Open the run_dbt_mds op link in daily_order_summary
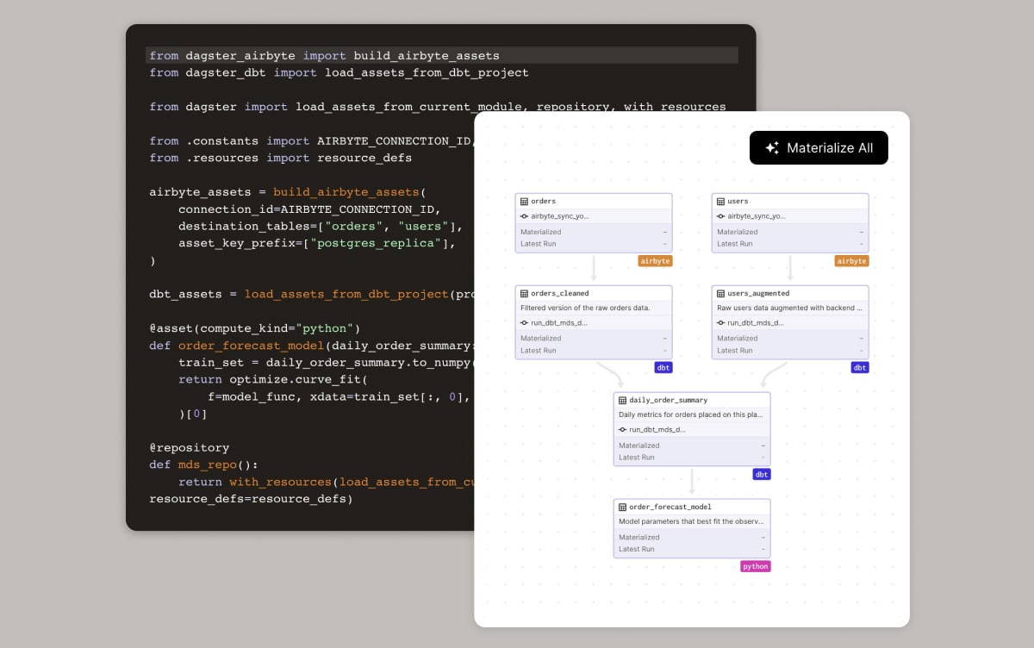1034x648 pixels. click(x=657, y=429)
